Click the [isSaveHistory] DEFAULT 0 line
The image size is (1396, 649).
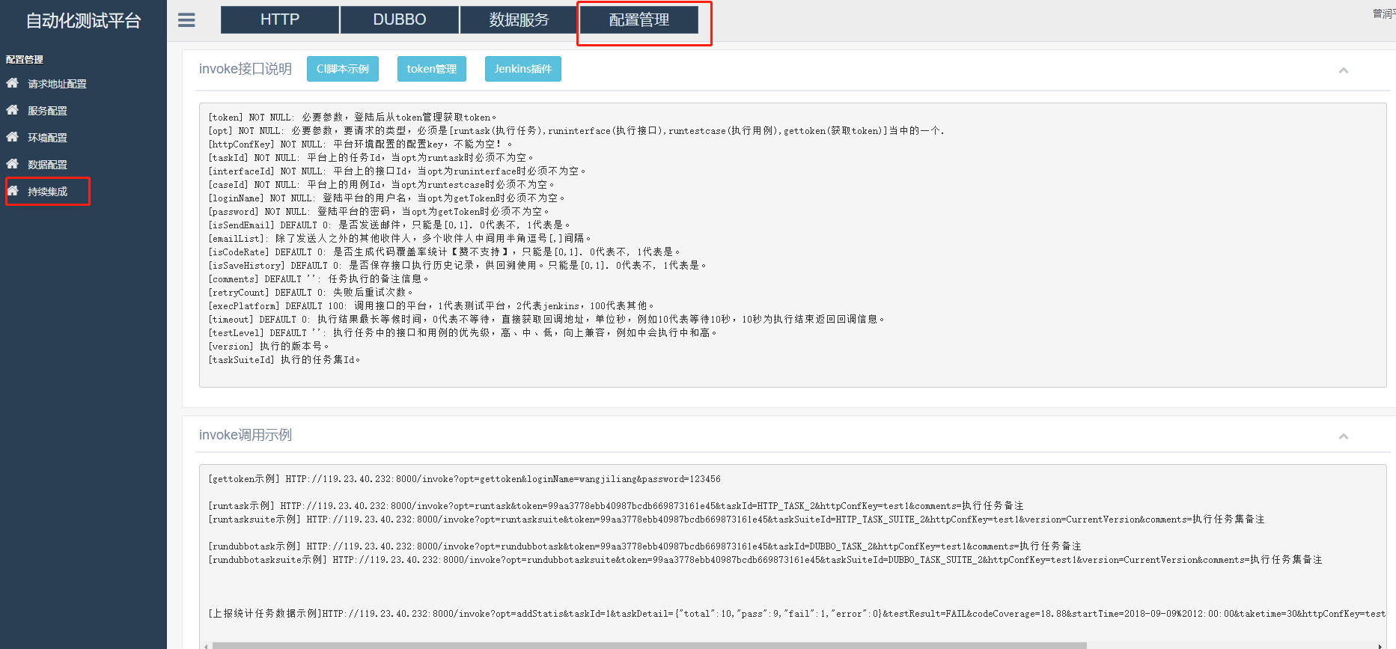(x=458, y=266)
